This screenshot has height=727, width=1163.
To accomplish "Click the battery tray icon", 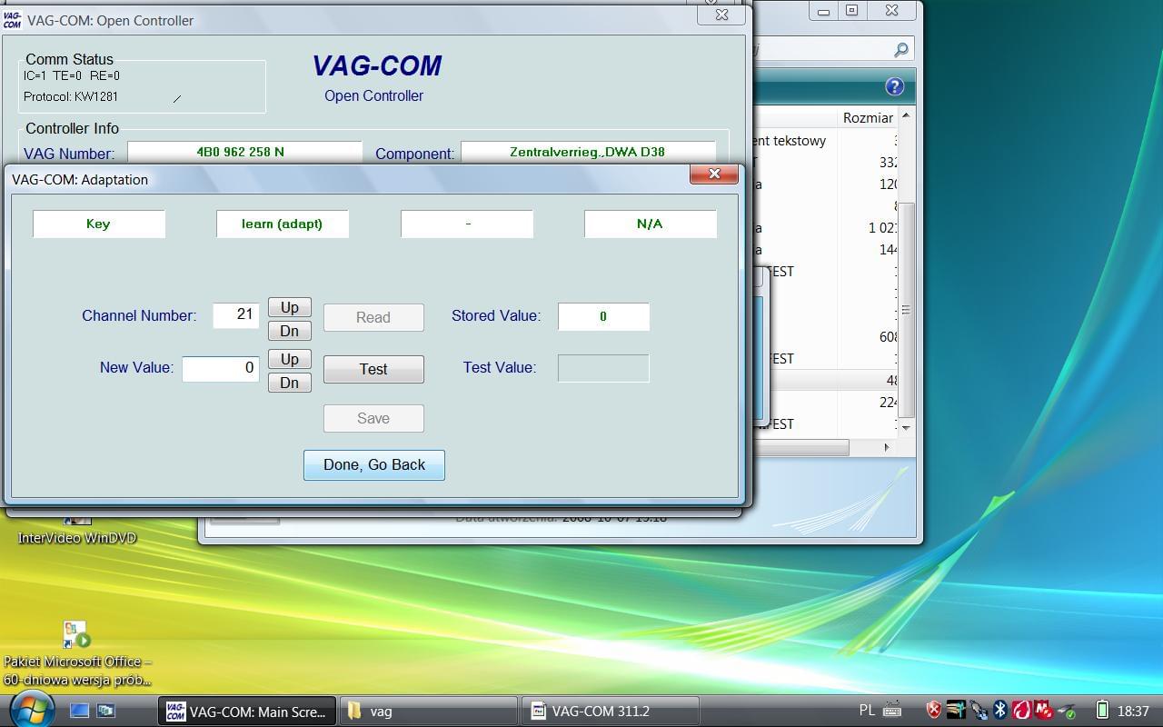I will coord(1102,711).
